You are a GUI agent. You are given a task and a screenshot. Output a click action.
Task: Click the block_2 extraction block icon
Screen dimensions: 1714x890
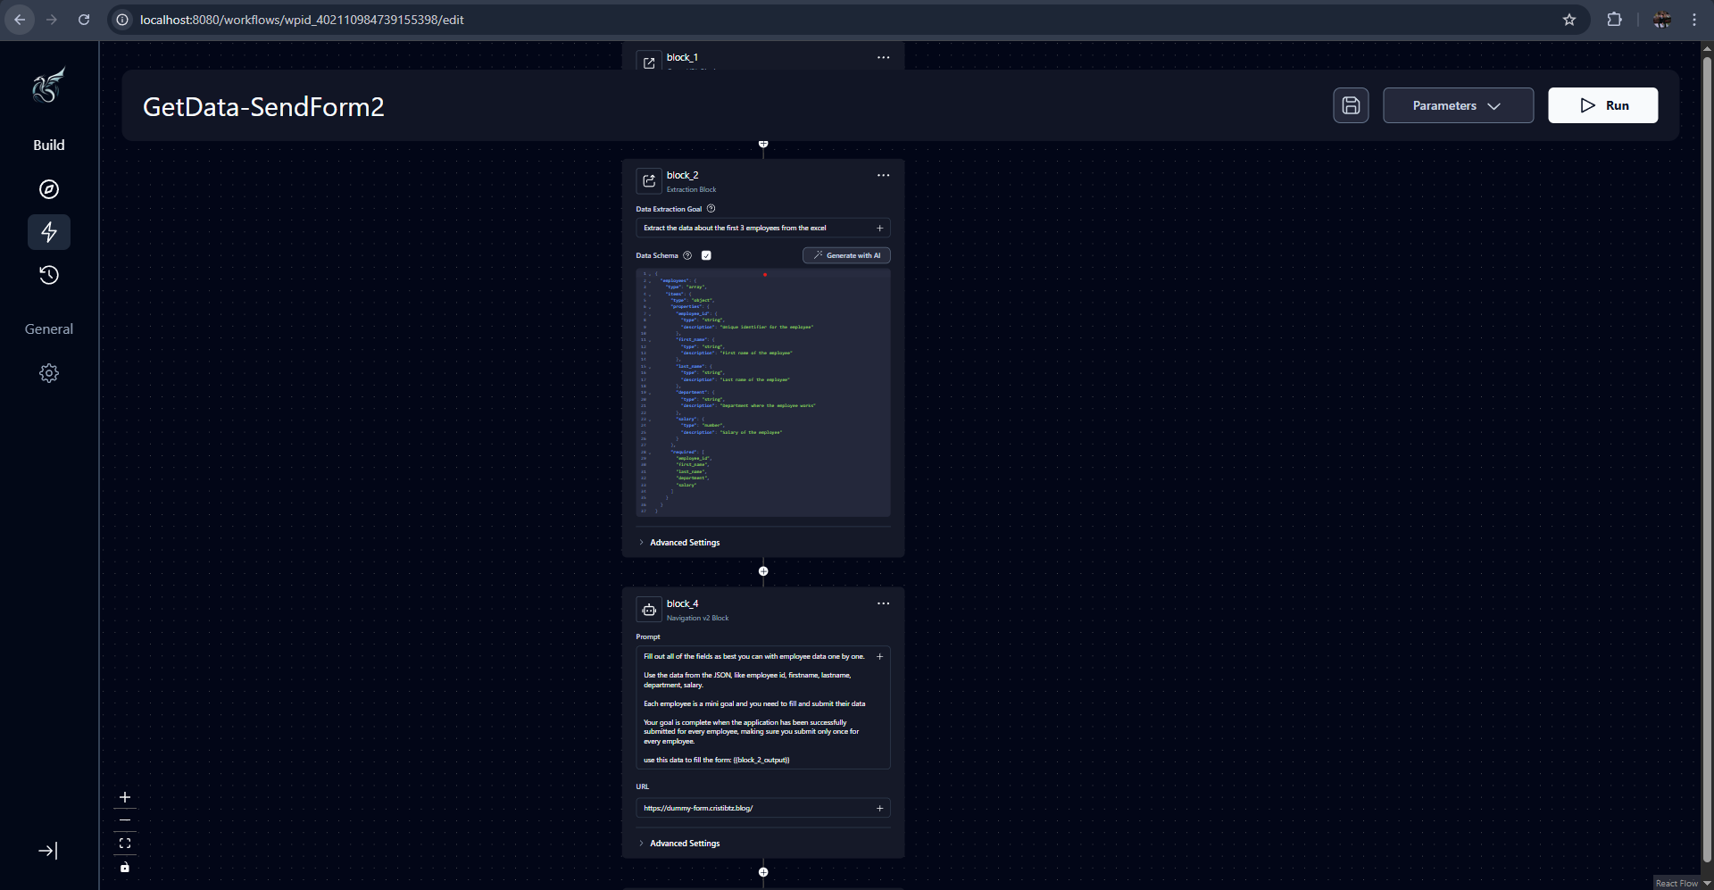click(x=649, y=181)
